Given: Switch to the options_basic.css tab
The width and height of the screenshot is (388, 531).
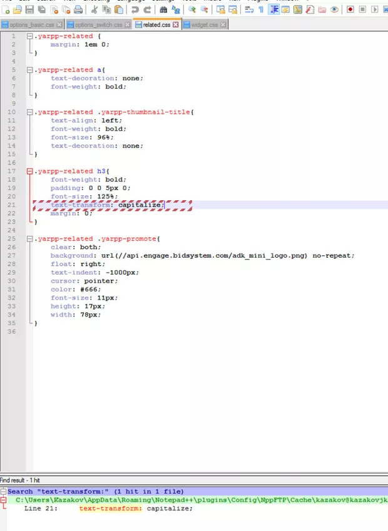Looking at the screenshot, I should (x=32, y=25).
